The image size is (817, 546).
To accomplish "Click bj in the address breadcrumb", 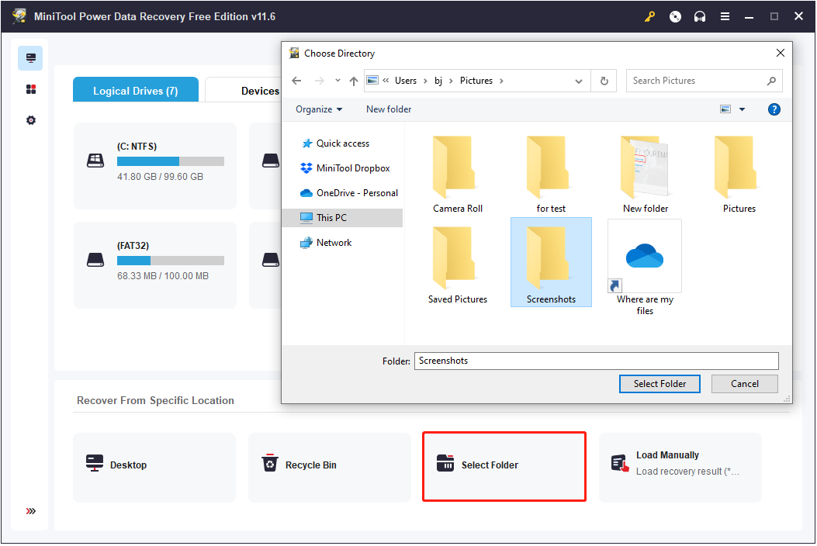I will coord(438,81).
